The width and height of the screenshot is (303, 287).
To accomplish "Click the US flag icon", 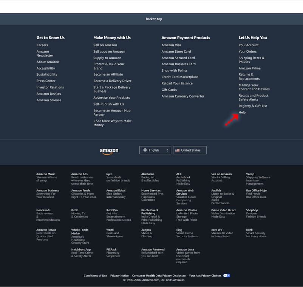I will coord(177,150).
